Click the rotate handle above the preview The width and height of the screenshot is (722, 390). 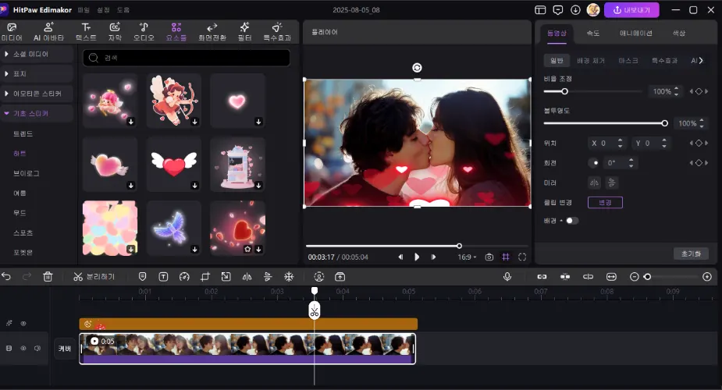point(417,68)
